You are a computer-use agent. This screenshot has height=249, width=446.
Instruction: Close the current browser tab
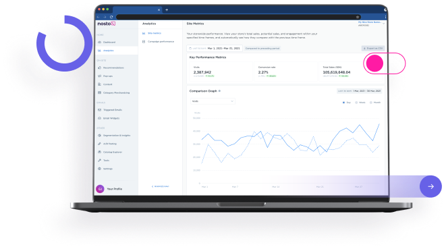click(x=159, y=10)
